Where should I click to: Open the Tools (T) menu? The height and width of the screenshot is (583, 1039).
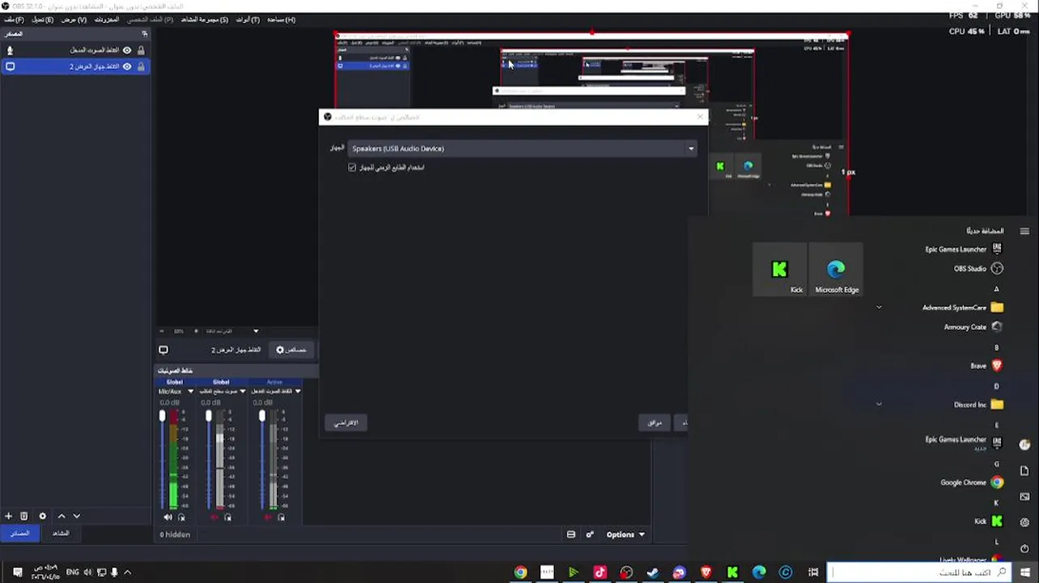(248, 19)
